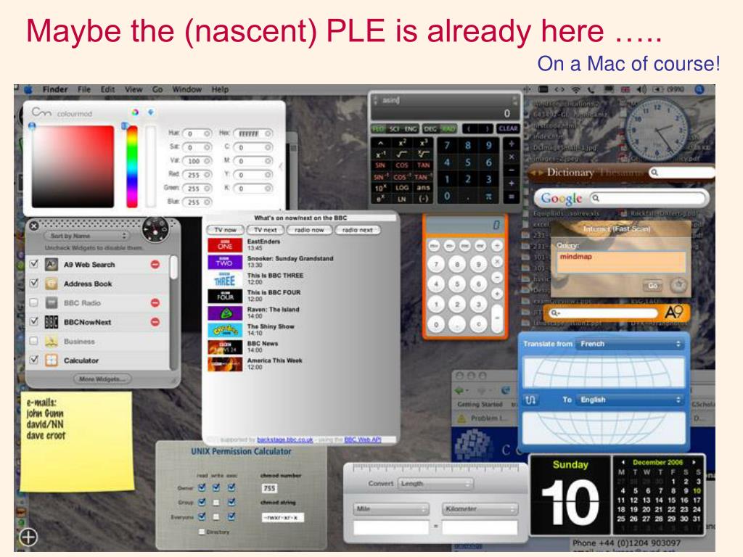The height and width of the screenshot is (557, 743).
Task: Click the CBBC logo beside Raven
Action: click(x=225, y=313)
